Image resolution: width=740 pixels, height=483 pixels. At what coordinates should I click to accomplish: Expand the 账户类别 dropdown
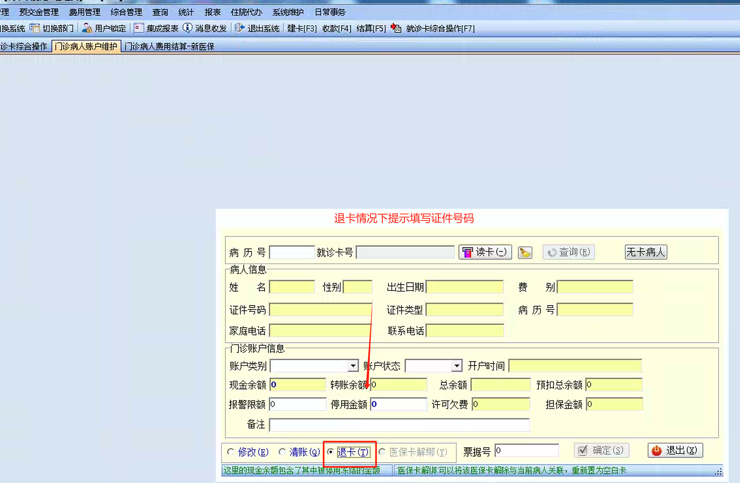[353, 366]
